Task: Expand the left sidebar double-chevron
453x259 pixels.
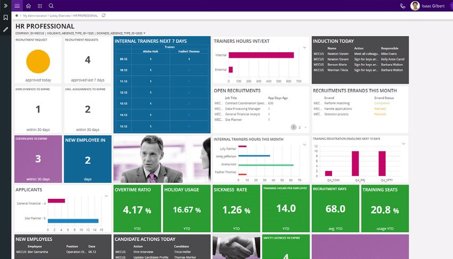Action: click(5, 6)
